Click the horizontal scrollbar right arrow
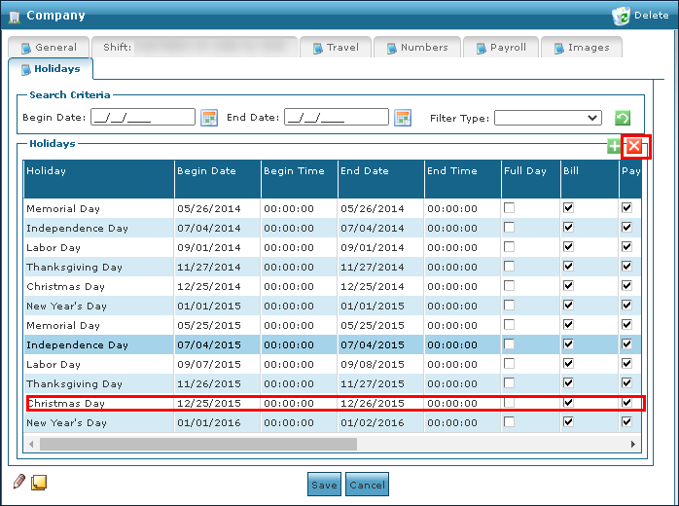Viewport: 679px width, 506px height. pyautogui.click(x=633, y=444)
